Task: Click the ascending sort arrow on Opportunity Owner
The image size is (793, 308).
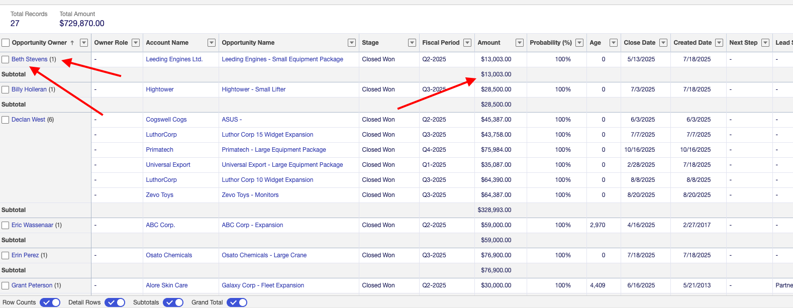Action: pyautogui.click(x=72, y=43)
